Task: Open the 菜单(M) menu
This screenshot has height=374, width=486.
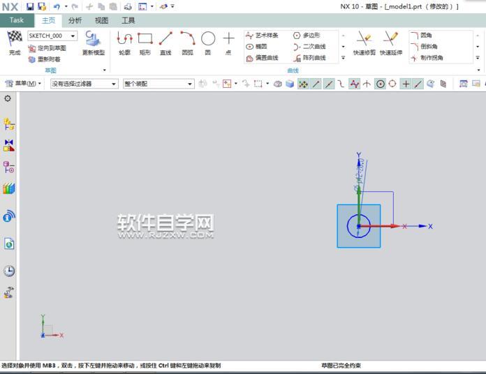Action: [23, 84]
